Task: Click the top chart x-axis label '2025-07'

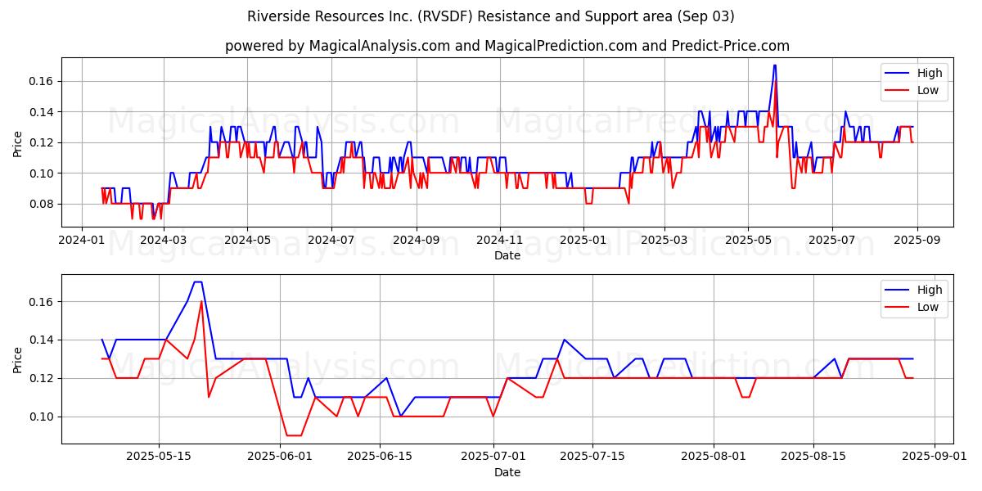Action: click(x=831, y=241)
